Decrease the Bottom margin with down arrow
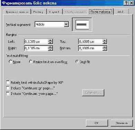 [x=105, y=49]
